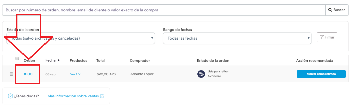Screen dimensions: 352x106
Task: Open the Estado de la orden dropdown
Action: click(x=81, y=38)
